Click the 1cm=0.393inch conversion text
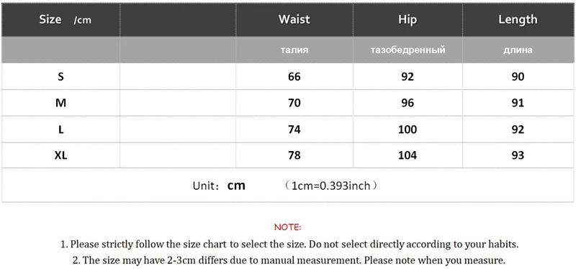The image size is (576, 269). [x=330, y=186]
